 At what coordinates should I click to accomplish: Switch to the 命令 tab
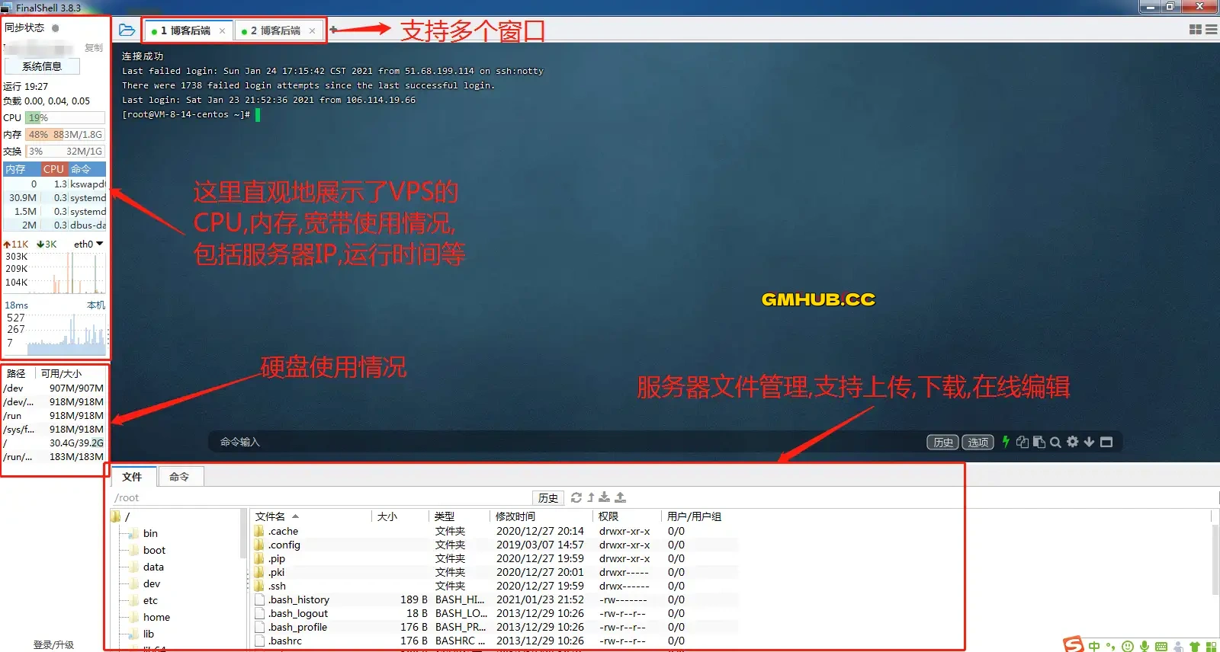pyautogui.click(x=180, y=477)
